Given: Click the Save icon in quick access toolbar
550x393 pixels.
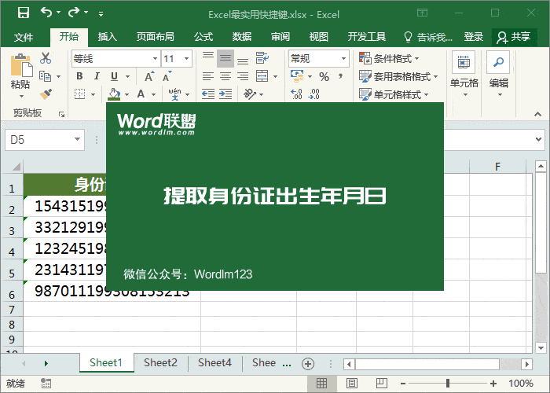Looking at the screenshot, I should (23, 13).
